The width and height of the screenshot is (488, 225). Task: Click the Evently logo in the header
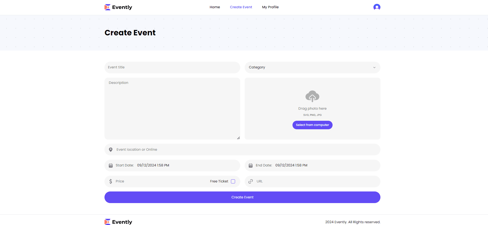[x=118, y=7]
